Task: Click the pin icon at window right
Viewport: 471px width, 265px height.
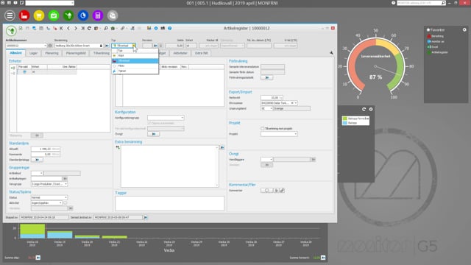Action: pos(331,53)
